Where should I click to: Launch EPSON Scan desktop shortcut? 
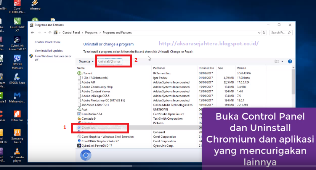pyautogui.click(x=17, y=79)
